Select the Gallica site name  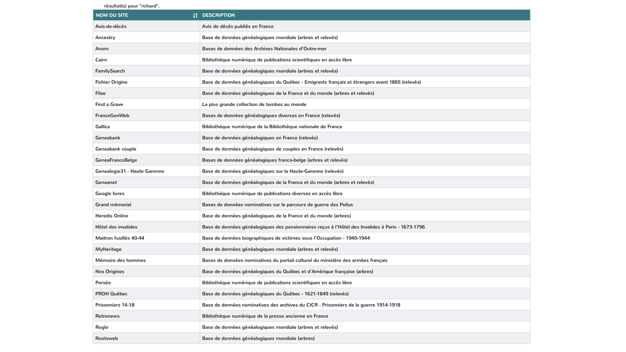(x=102, y=126)
